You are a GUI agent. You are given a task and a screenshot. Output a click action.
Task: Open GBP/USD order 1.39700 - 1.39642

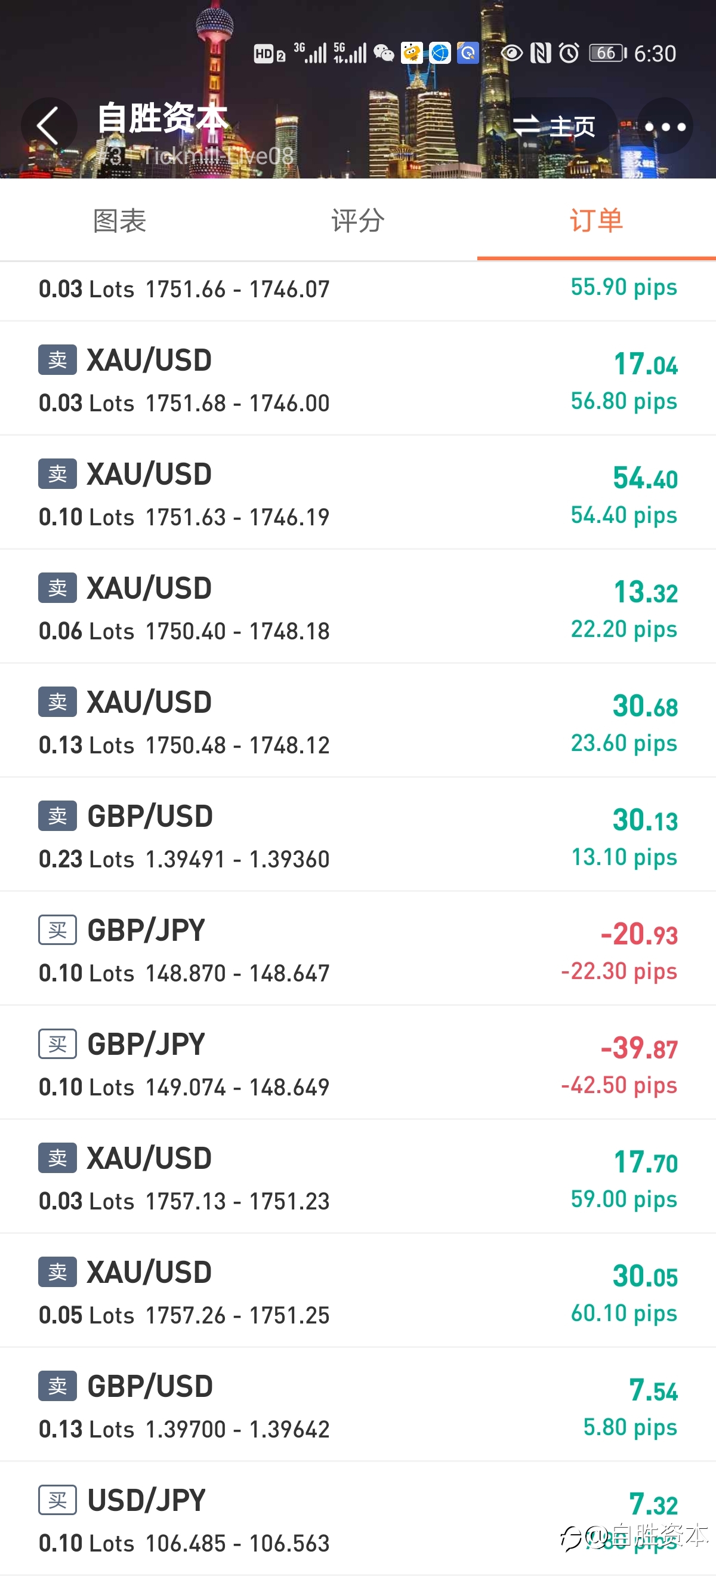click(x=357, y=1405)
